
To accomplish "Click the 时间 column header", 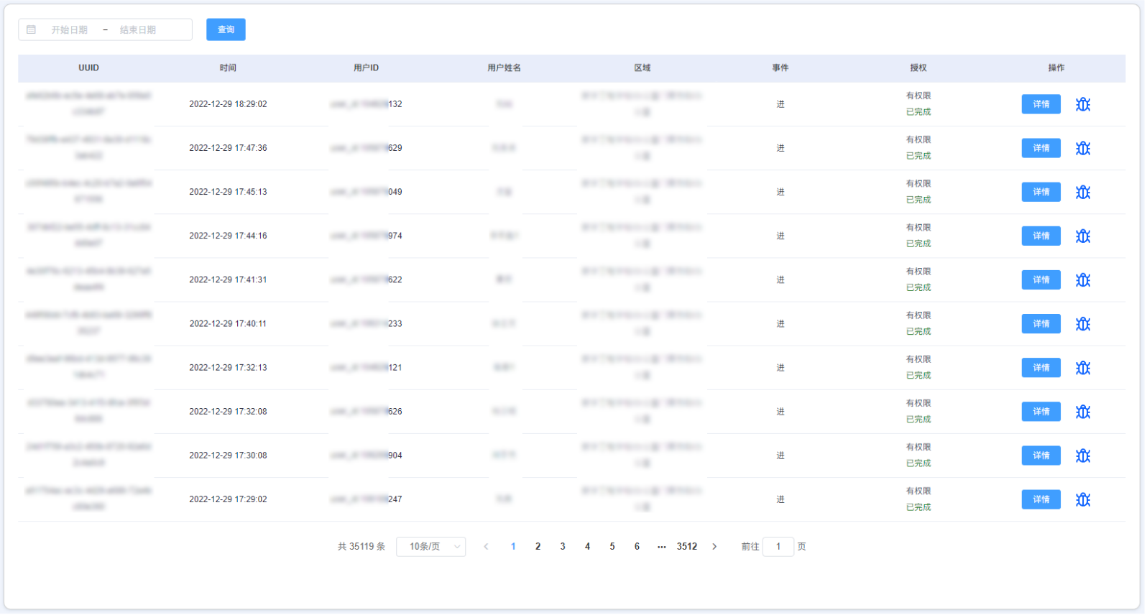I will click(x=229, y=68).
